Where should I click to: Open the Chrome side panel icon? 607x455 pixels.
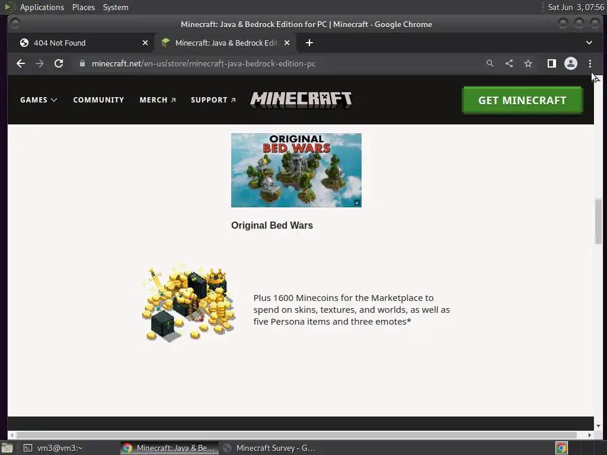click(552, 63)
